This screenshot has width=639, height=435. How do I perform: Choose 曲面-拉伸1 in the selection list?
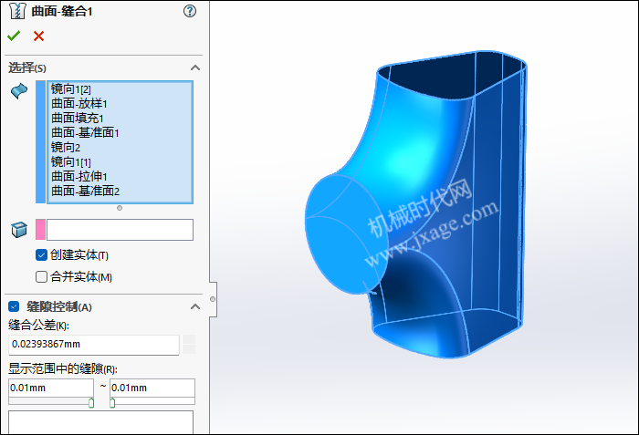click(79, 176)
